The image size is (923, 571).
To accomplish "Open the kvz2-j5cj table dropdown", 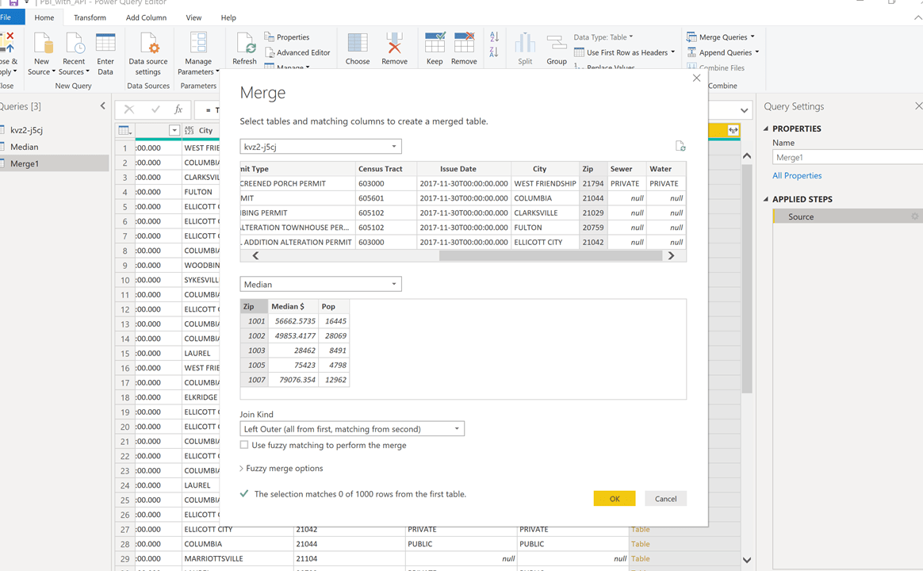I will (x=320, y=147).
